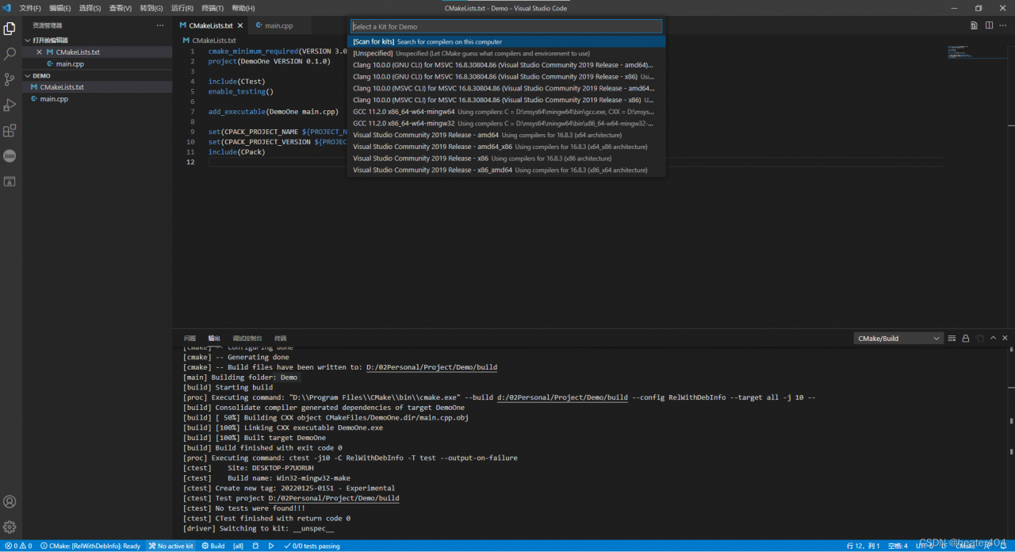1015x552 pixels.
Task: Click the 行 12, 列 1 cursor position indicator
Action: [x=863, y=546]
